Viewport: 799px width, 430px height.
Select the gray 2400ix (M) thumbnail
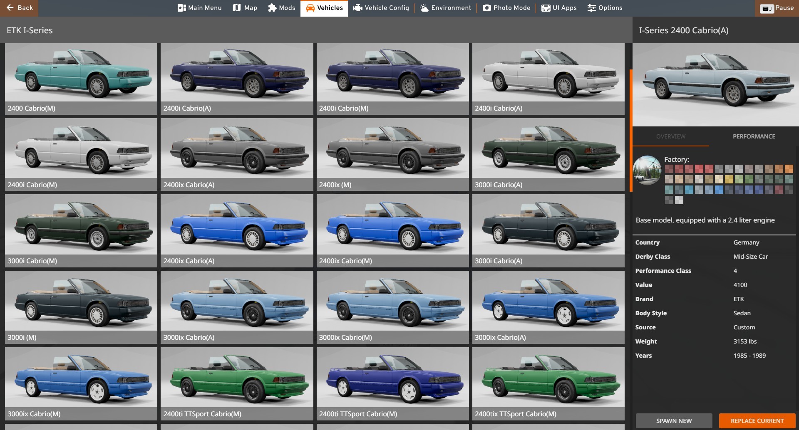392,155
